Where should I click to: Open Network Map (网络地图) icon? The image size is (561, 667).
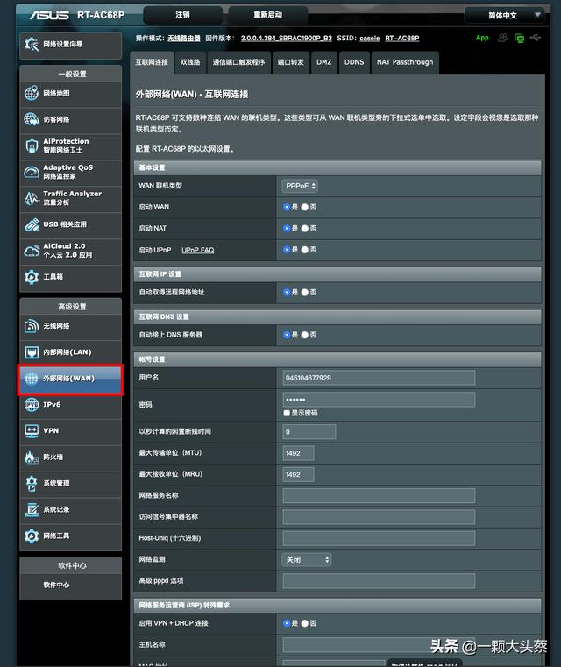(32, 93)
